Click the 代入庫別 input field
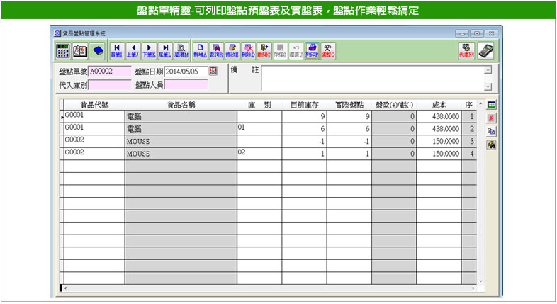Viewport: 557px width, 304px height. pyautogui.click(x=110, y=84)
